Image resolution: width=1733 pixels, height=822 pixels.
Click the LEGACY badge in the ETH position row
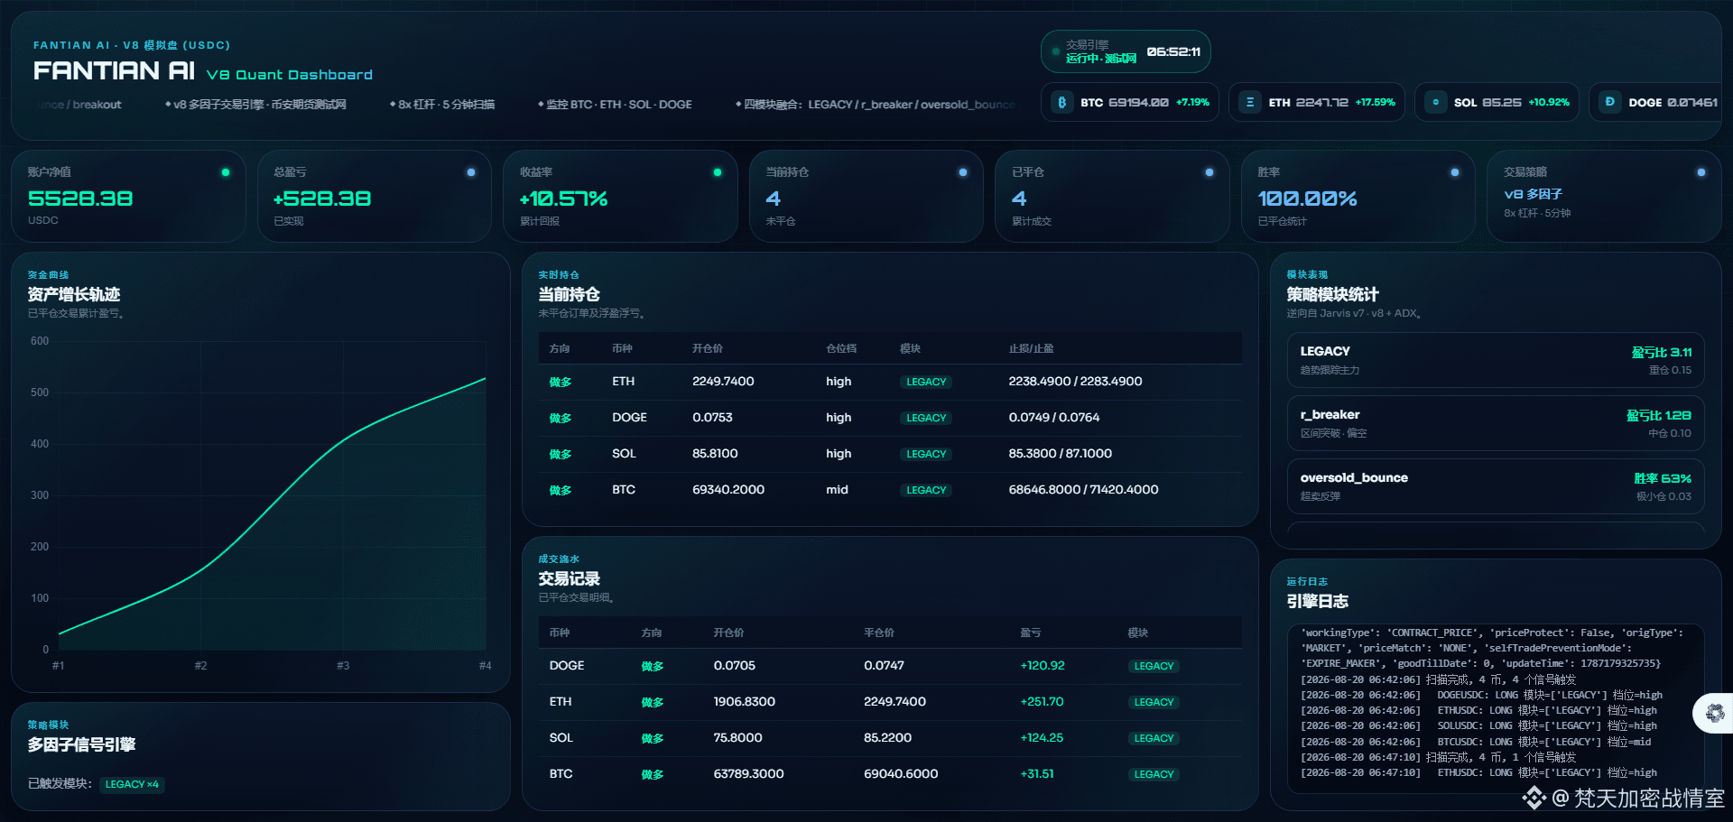click(x=926, y=383)
